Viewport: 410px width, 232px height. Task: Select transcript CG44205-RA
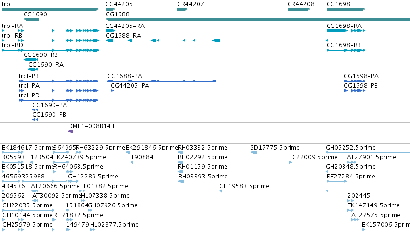click(x=110, y=31)
